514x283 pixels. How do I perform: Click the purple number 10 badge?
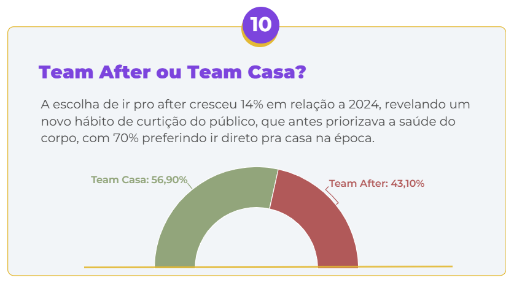point(260,25)
